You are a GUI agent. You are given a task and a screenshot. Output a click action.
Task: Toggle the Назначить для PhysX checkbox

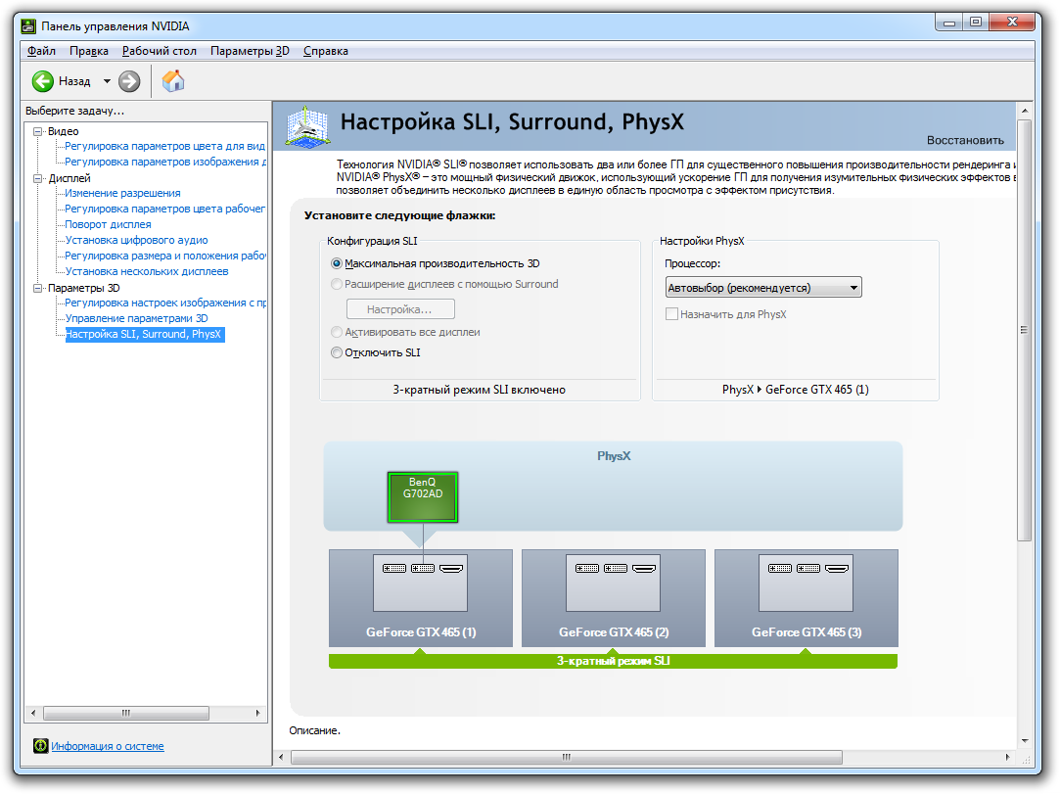click(671, 314)
